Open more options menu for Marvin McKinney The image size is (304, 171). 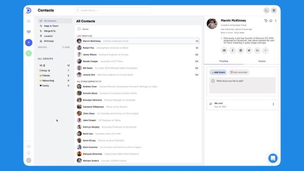(275, 20)
